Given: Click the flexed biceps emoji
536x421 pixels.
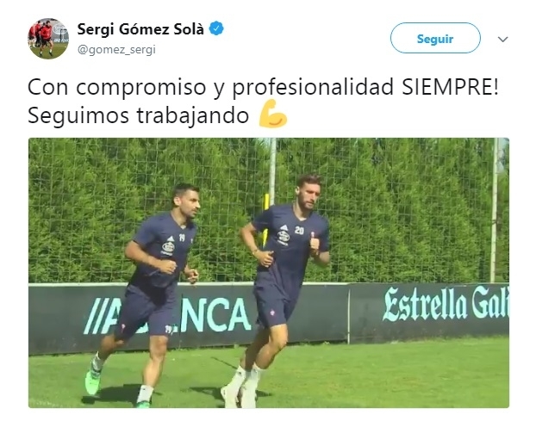Looking at the screenshot, I should point(273,114).
